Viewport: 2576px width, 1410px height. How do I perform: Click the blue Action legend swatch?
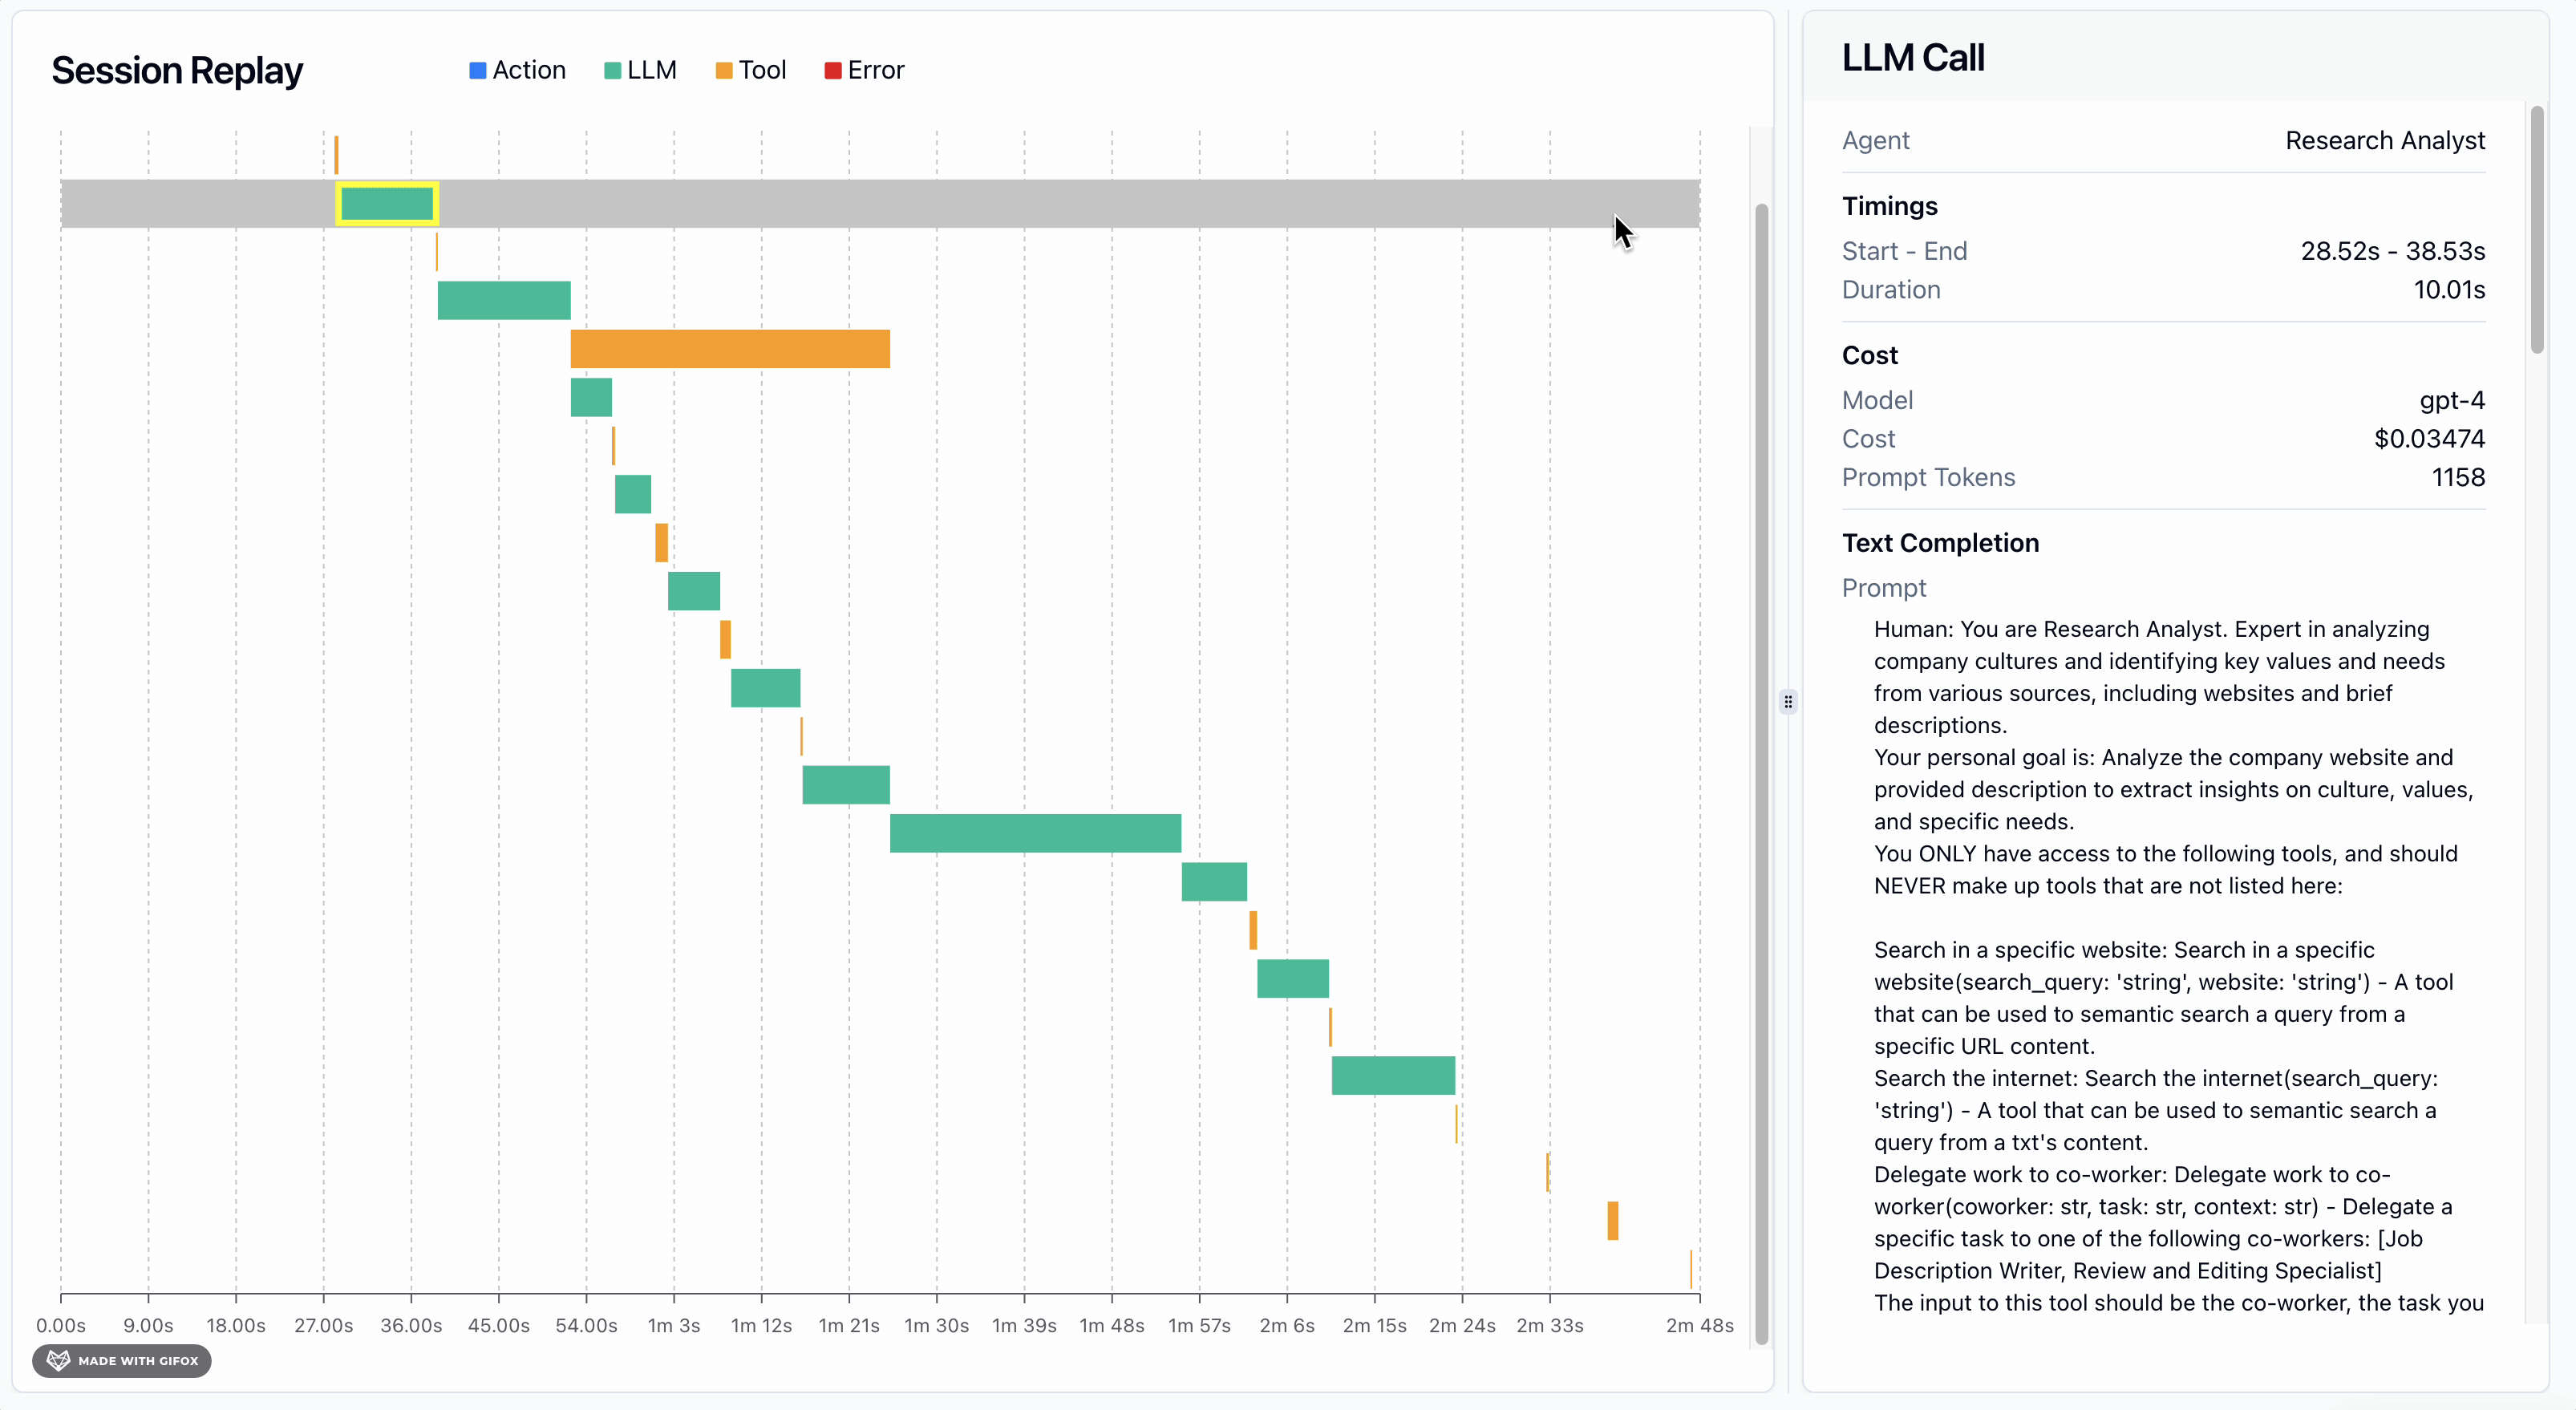tap(478, 70)
